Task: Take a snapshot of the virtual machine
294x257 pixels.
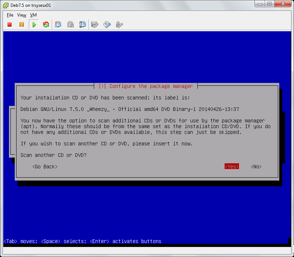Action: (58, 24)
